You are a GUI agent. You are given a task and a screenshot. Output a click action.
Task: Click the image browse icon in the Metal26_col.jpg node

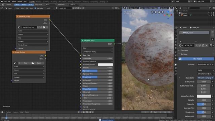click(19, 27)
